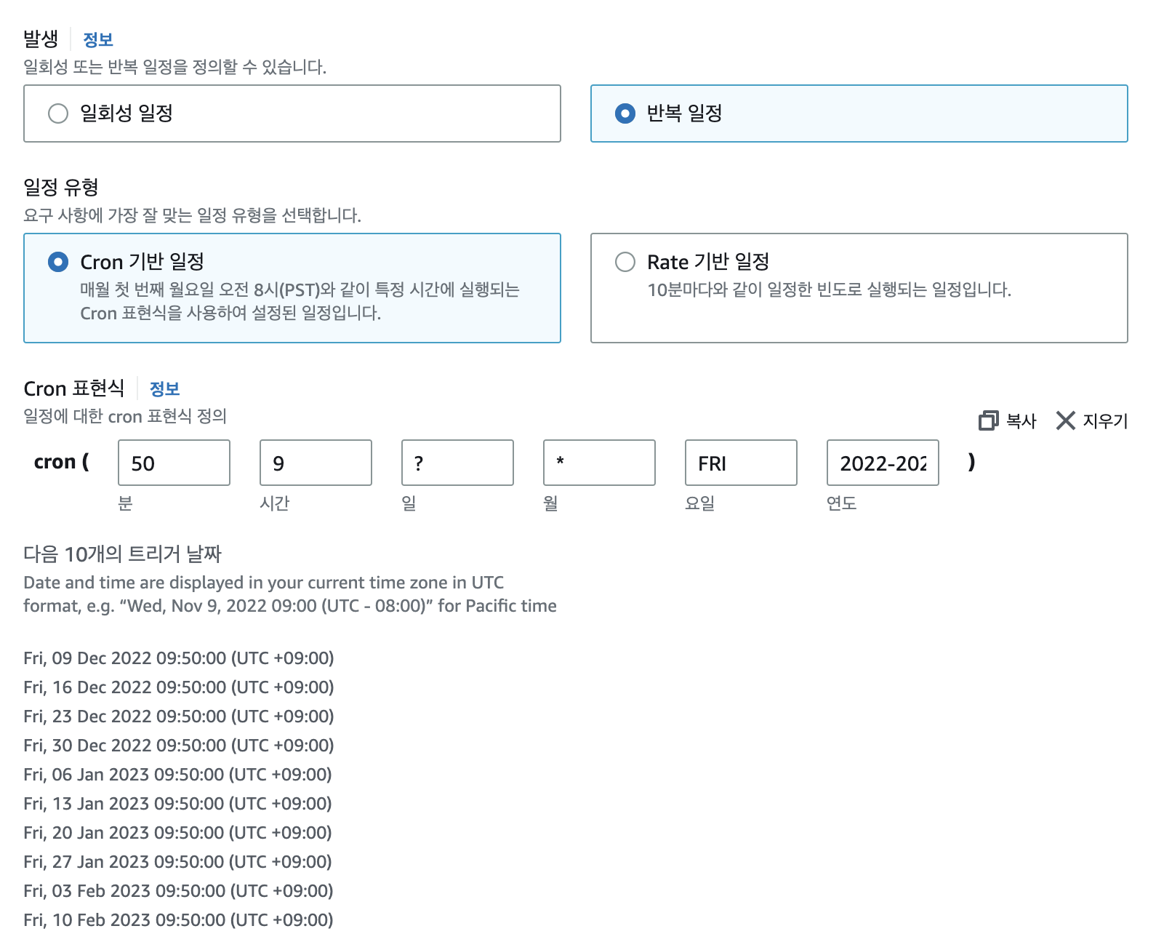The width and height of the screenshot is (1156, 950).
Task: Click the clear (지우기) X icon
Action: tap(1065, 420)
